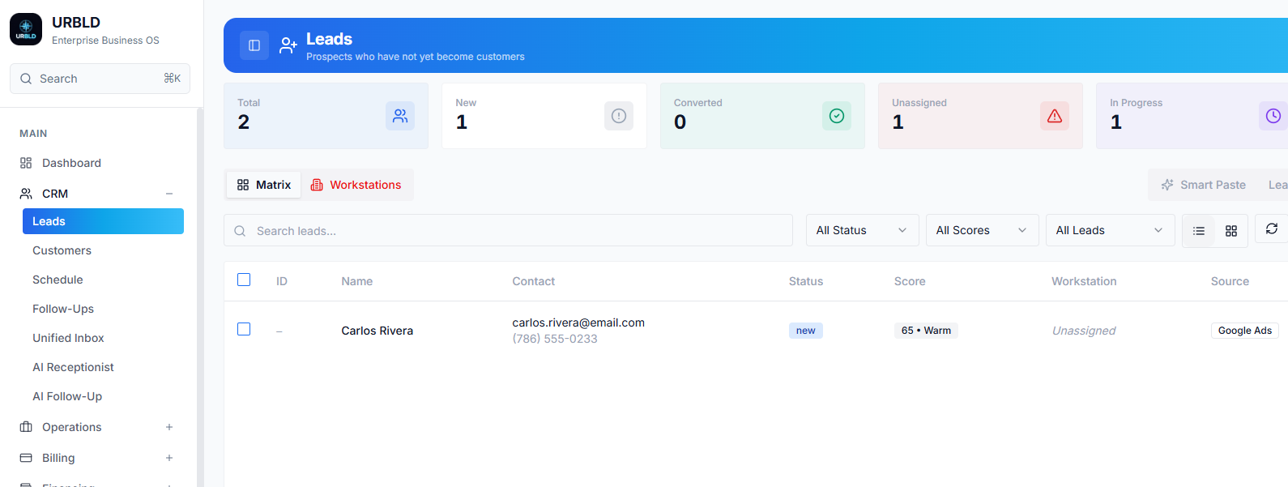This screenshot has width=1288, height=487.
Task: Open the All Leads dropdown
Action: [1111, 230]
